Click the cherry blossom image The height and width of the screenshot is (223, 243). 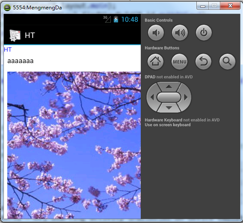pyautogui.click(x=74, y=145)
